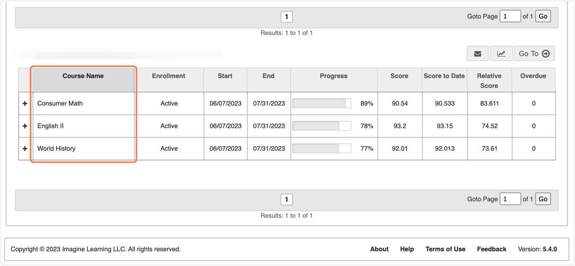Click the 78% progress value
575x266 pixels.
tap(367, 126)
